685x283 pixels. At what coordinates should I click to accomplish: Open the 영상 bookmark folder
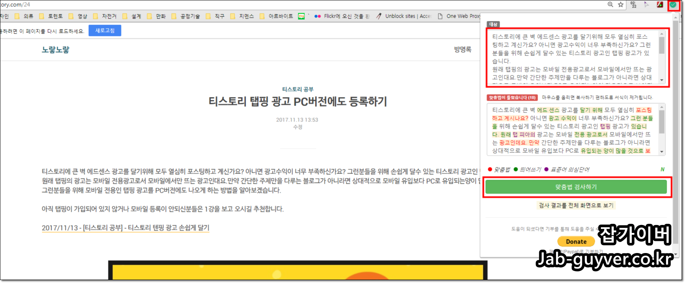(x=78, y=16)
